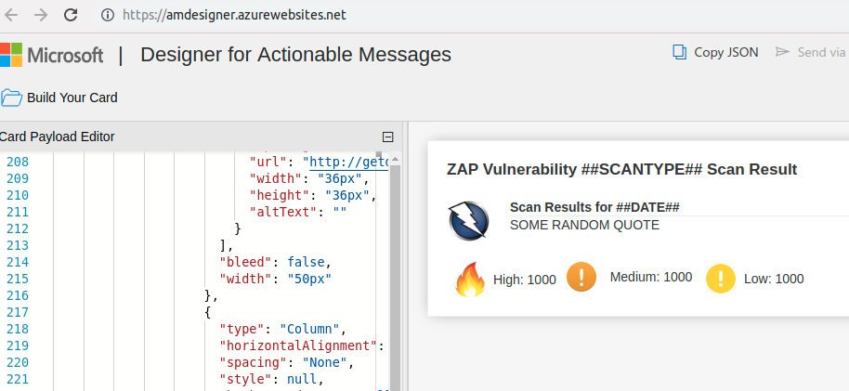Go back using the browser back arrow
Viewport: 849px width, 391px height.
(x=11, y=15)
